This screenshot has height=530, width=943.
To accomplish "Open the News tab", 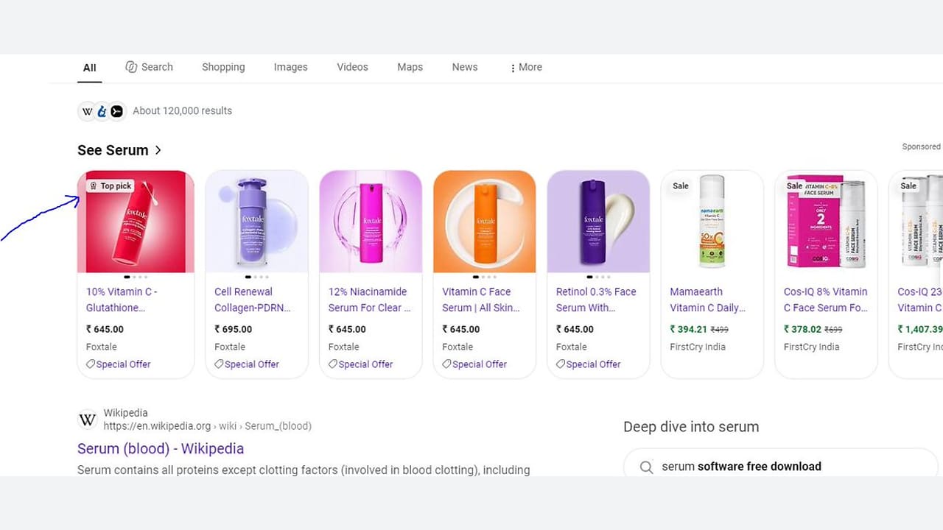I will (465, 67).
